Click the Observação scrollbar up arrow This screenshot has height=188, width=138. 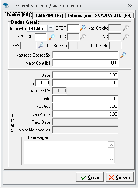click(x=111, y=145)
